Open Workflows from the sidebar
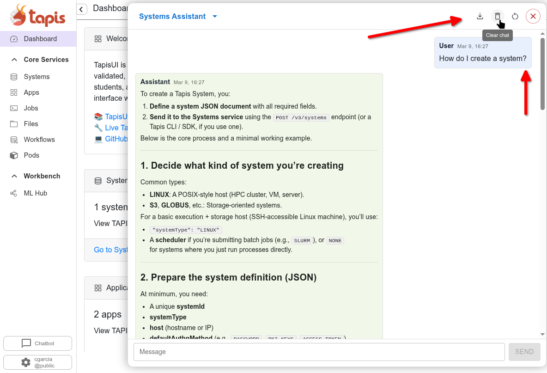This screenshot has height=373, width=547. (x=39, y=140)
